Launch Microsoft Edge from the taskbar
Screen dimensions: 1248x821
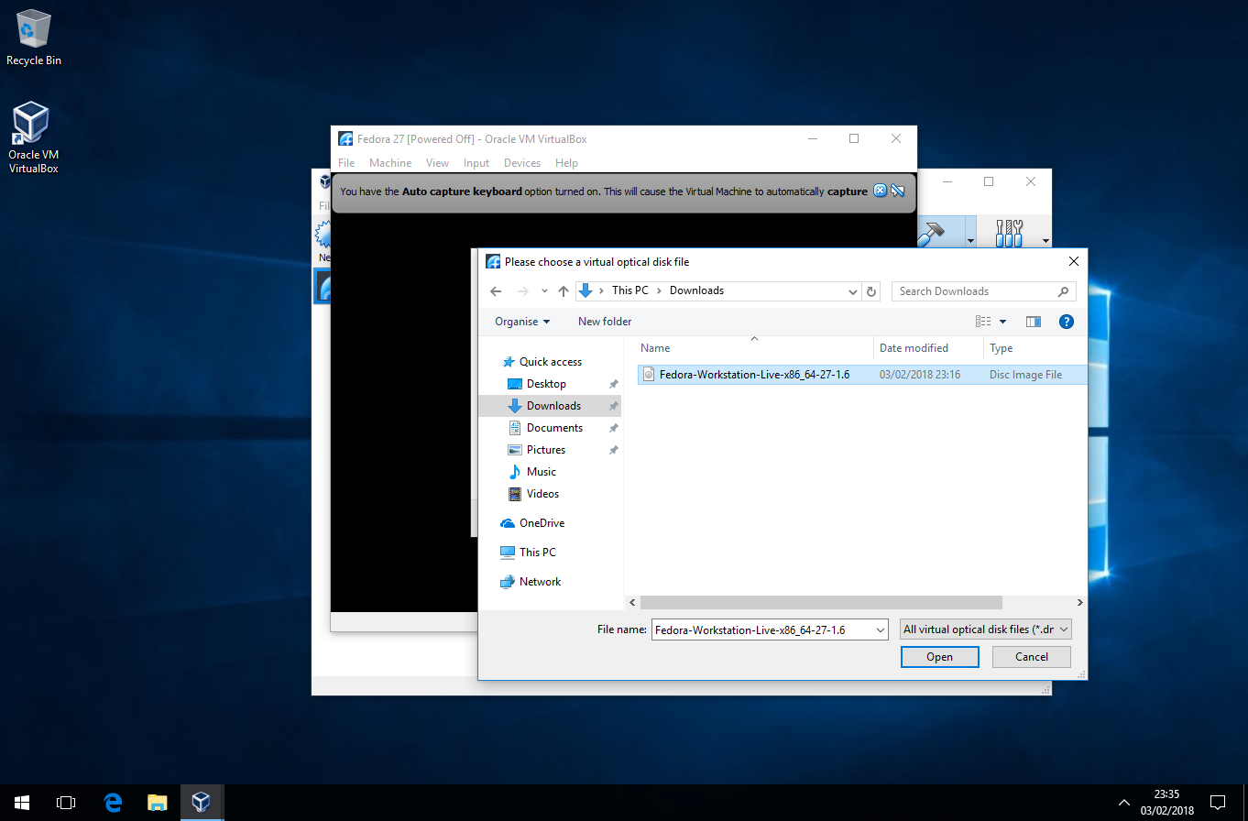(113, 803)
